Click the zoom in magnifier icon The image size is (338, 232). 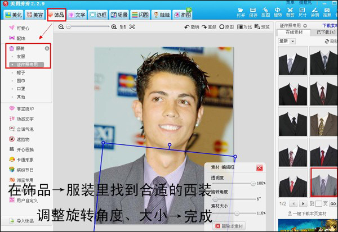click(114, 26)
